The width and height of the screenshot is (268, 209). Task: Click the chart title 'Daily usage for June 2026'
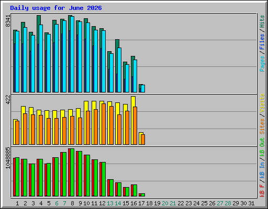(x=56, y=8)
